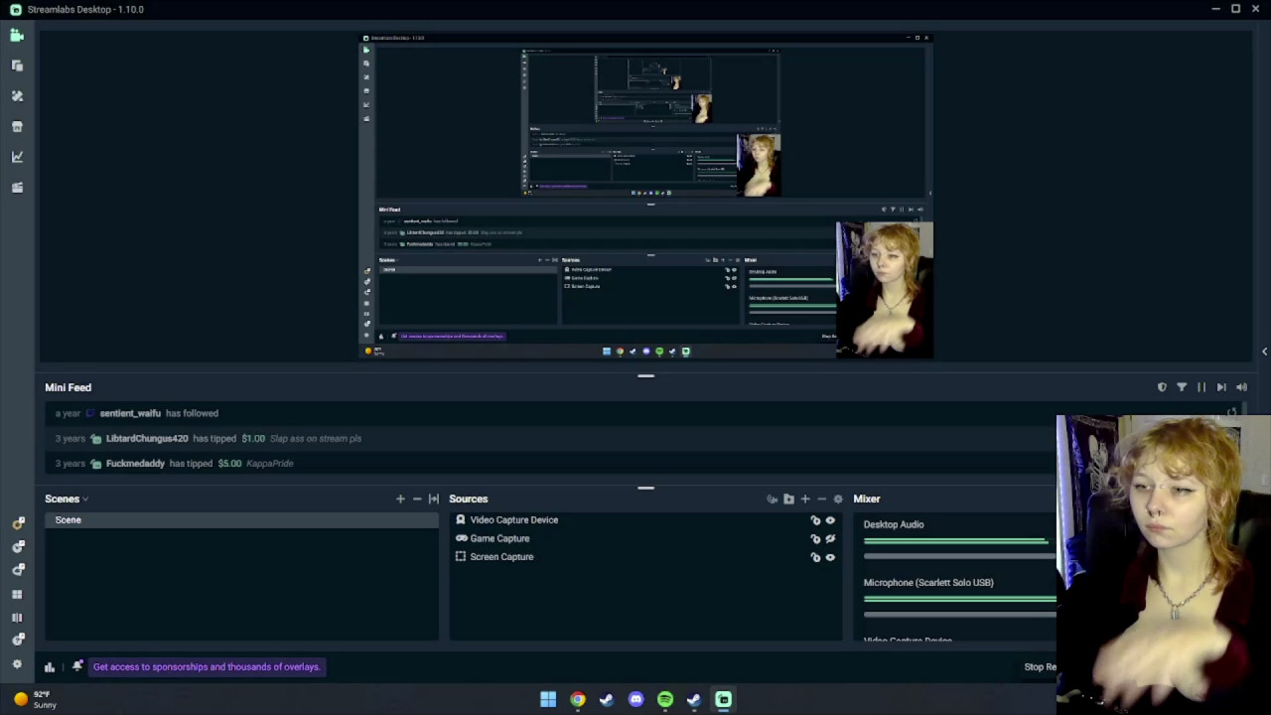
Task: Open Settings gear in left sidebar
Action: pos(17,664)
